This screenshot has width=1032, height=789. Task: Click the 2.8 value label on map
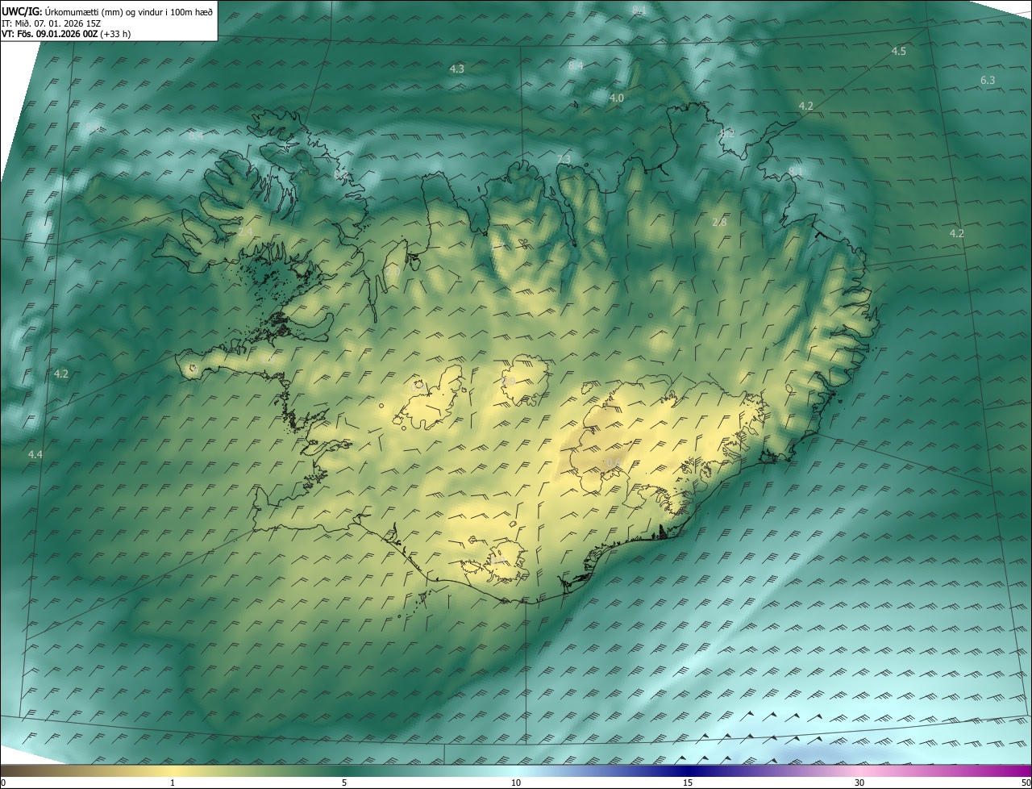click(719, 222)
